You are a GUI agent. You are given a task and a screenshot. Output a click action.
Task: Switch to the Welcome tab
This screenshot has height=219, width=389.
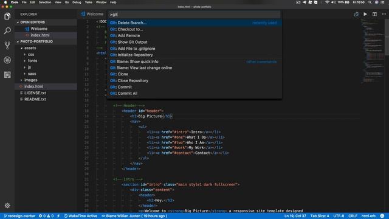click(x=92, y=14)
